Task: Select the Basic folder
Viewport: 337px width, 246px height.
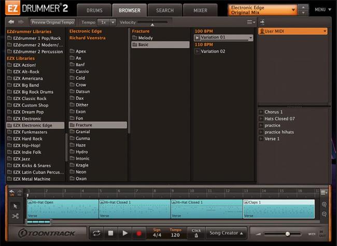Action: point(160,45)
